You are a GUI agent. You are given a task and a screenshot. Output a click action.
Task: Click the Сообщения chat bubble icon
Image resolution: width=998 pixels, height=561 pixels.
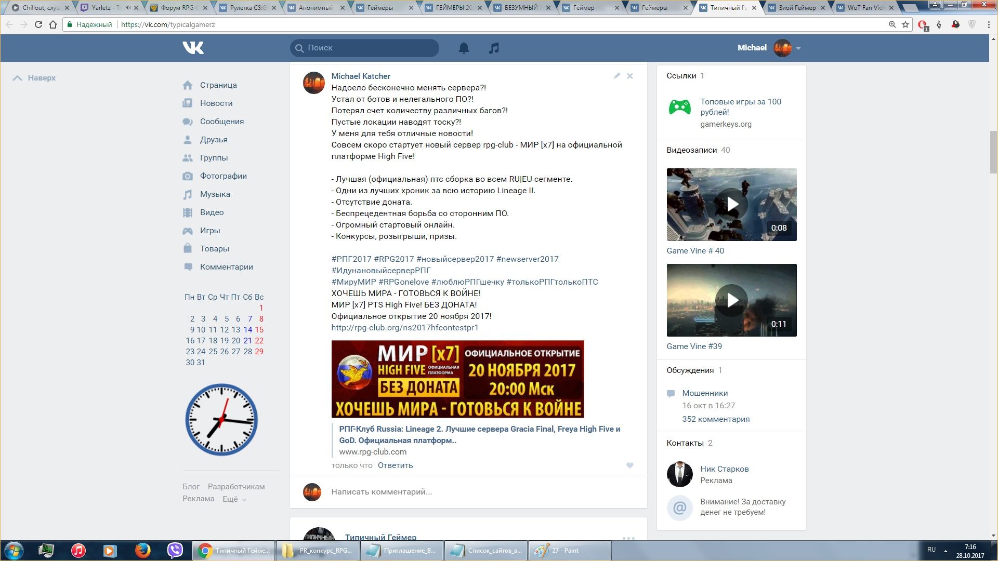(x=188, y=122)
